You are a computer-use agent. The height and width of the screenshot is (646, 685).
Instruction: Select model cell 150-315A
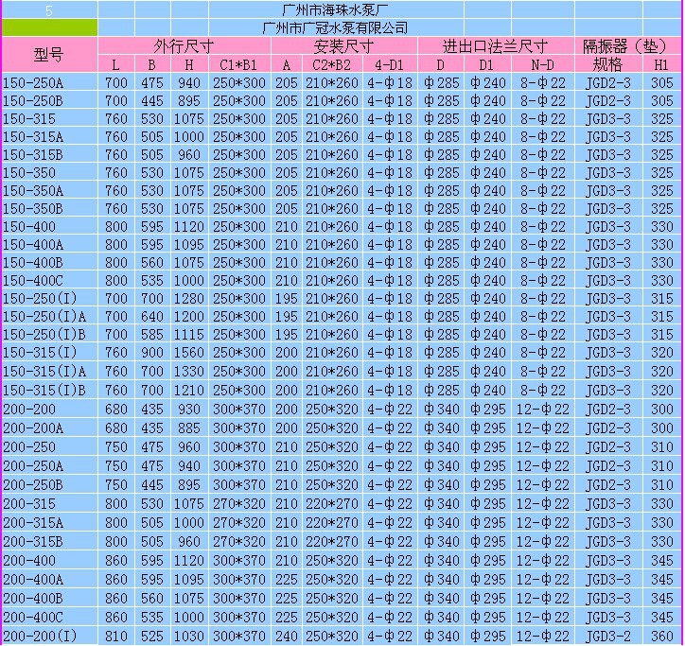pyautogui.click(x=49, y=136)
